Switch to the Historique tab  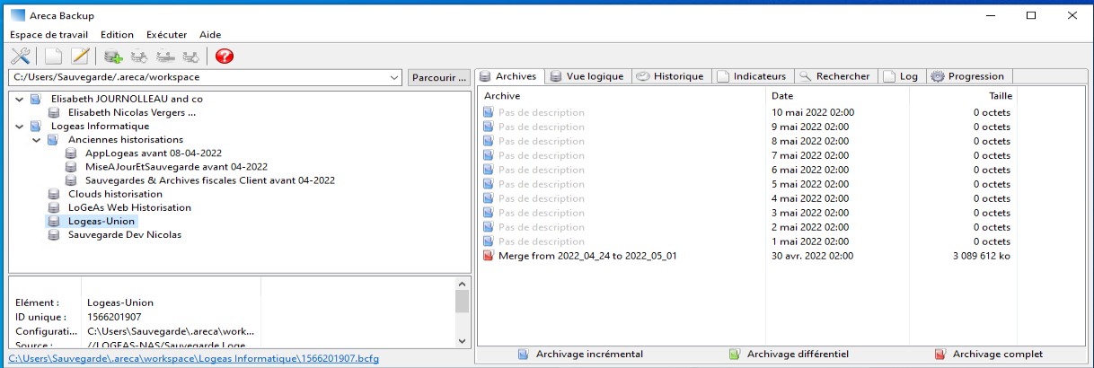point(670,76)
